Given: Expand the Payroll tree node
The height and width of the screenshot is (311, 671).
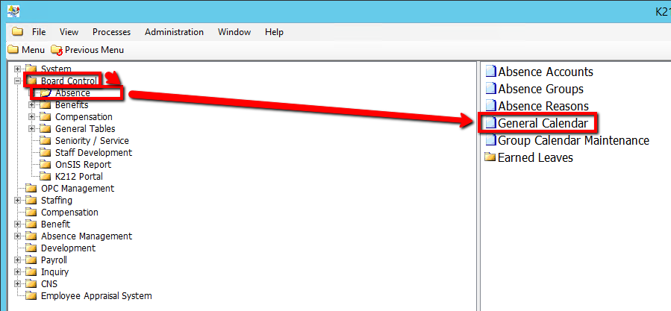Looking at the screenshot, I should pyautogui.click(x=17, y=260).
